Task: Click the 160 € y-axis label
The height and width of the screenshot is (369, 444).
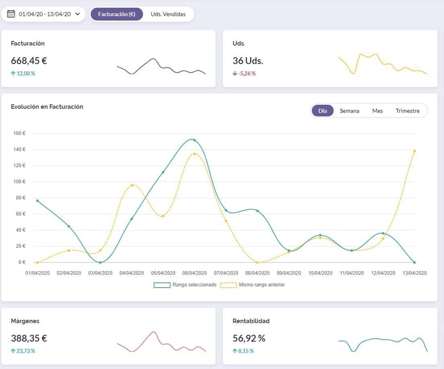Action: click(x=19, y=133)
